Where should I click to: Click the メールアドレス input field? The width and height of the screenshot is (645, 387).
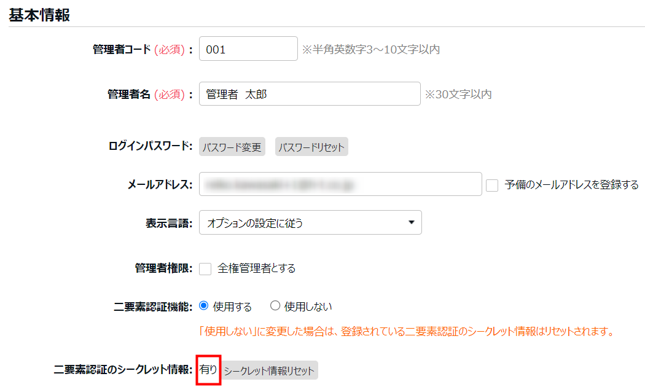(340, 184)
